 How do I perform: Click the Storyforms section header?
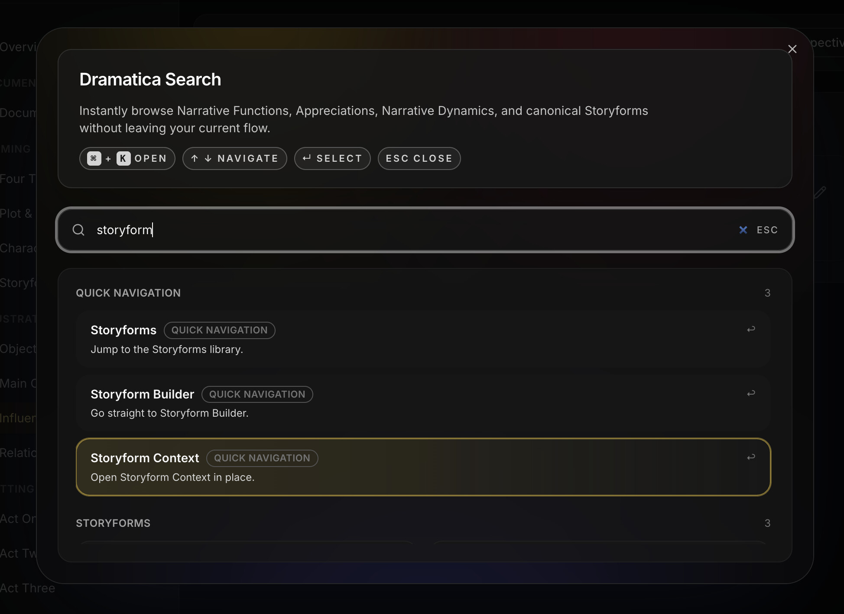pos(113,523)
